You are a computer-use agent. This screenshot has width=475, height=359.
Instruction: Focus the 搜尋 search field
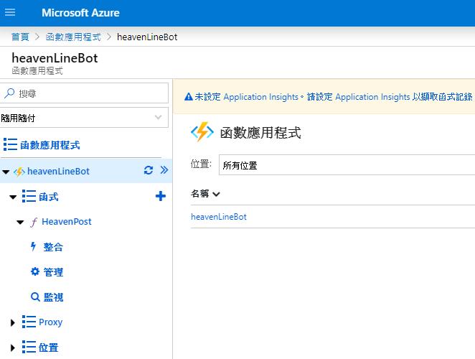point(84,93)
